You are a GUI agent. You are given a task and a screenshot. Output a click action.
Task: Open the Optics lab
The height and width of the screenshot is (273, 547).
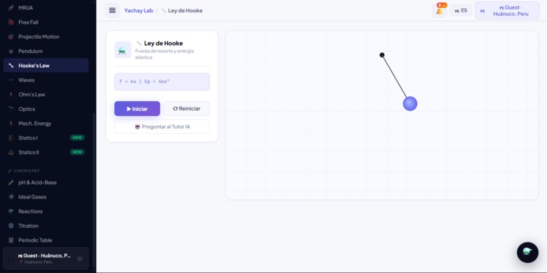tap(45, 109)
